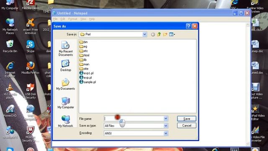Select the site folder
The height and width of the screenshot is (151, 268).
[84, 69]
